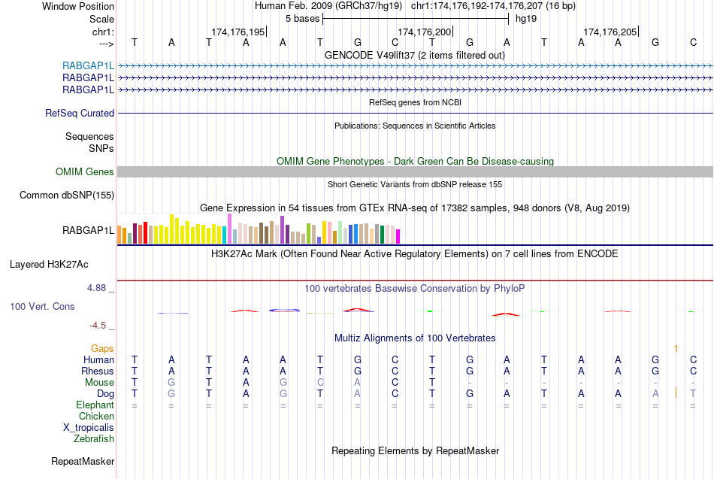Image resolution: width=714 pixels, height=479 pixels.
Task: Open Short Genetic Variants from dbSNP title
Action: (415, 184)
